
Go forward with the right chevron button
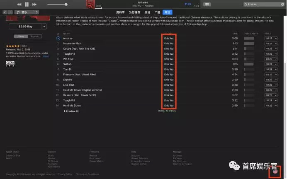[10, 12]
